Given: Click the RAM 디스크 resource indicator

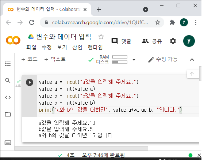Looking at the screenshot, I should [x=112, y=60].
